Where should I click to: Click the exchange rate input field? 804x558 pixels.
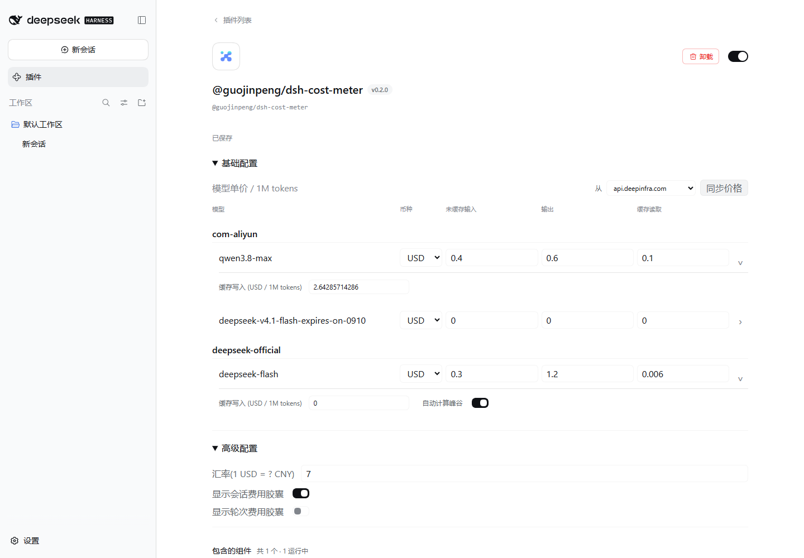524,474
